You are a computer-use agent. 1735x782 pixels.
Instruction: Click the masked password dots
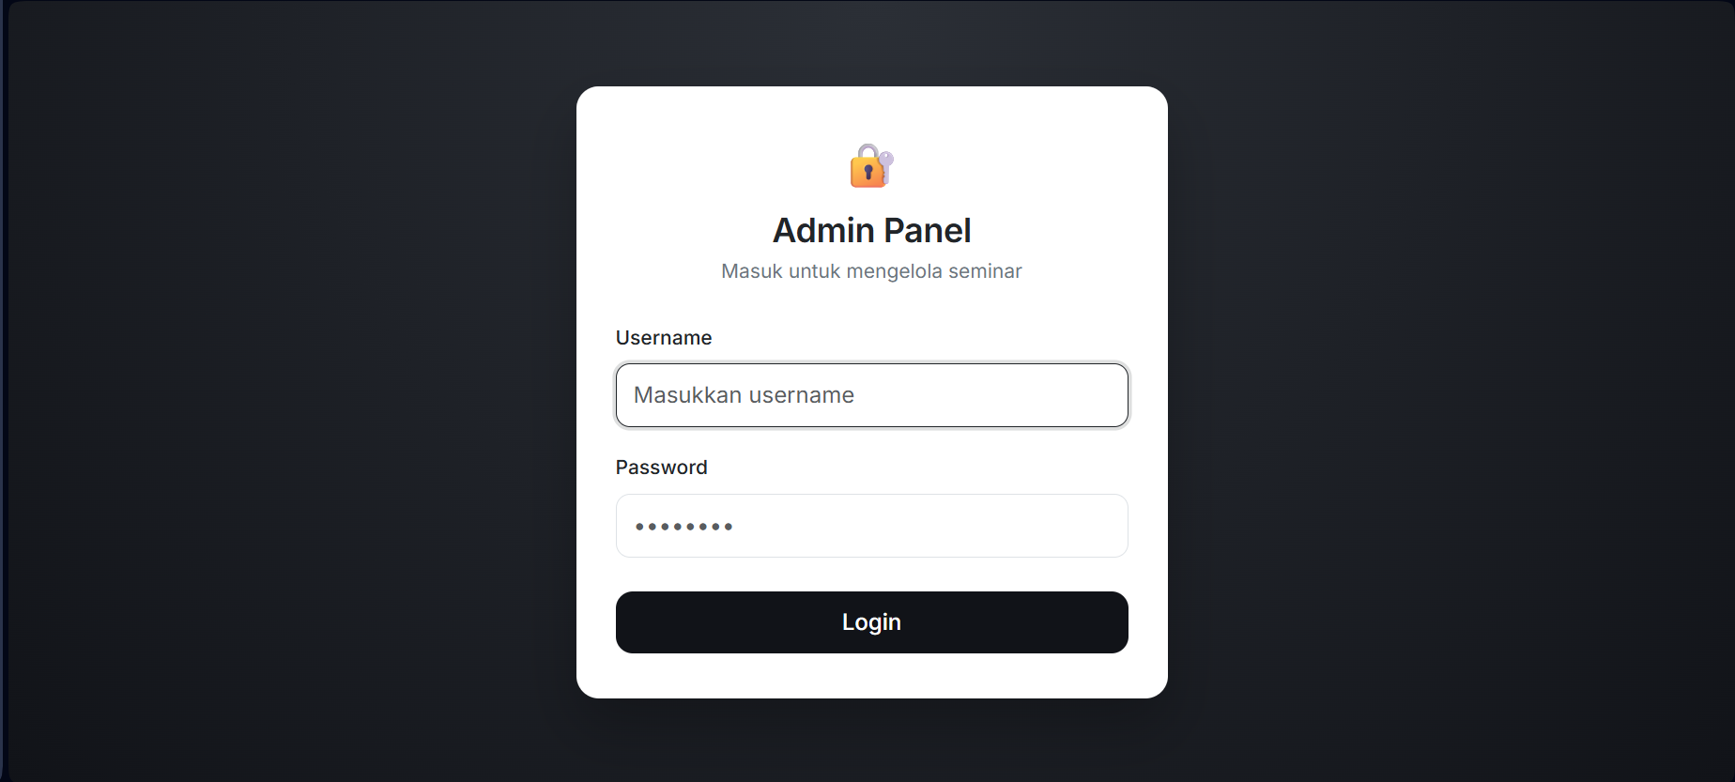click(683, 527)
